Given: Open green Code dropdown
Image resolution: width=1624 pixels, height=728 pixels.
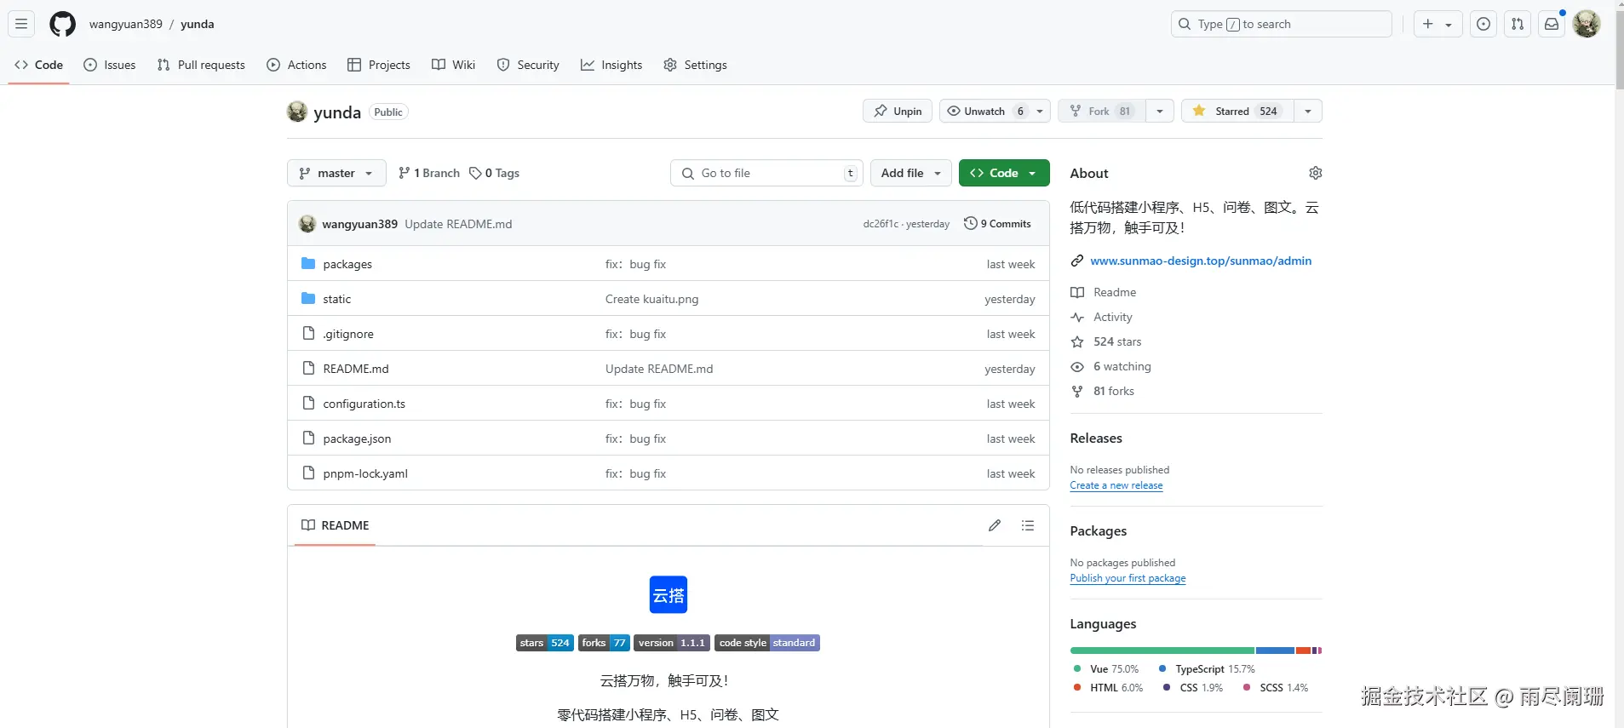Looking at the screenshot, I should (1004, 173).
